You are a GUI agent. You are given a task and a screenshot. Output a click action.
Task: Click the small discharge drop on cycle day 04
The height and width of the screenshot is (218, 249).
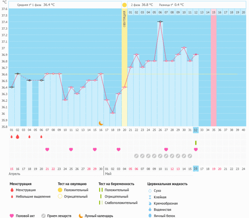[29, 137]
